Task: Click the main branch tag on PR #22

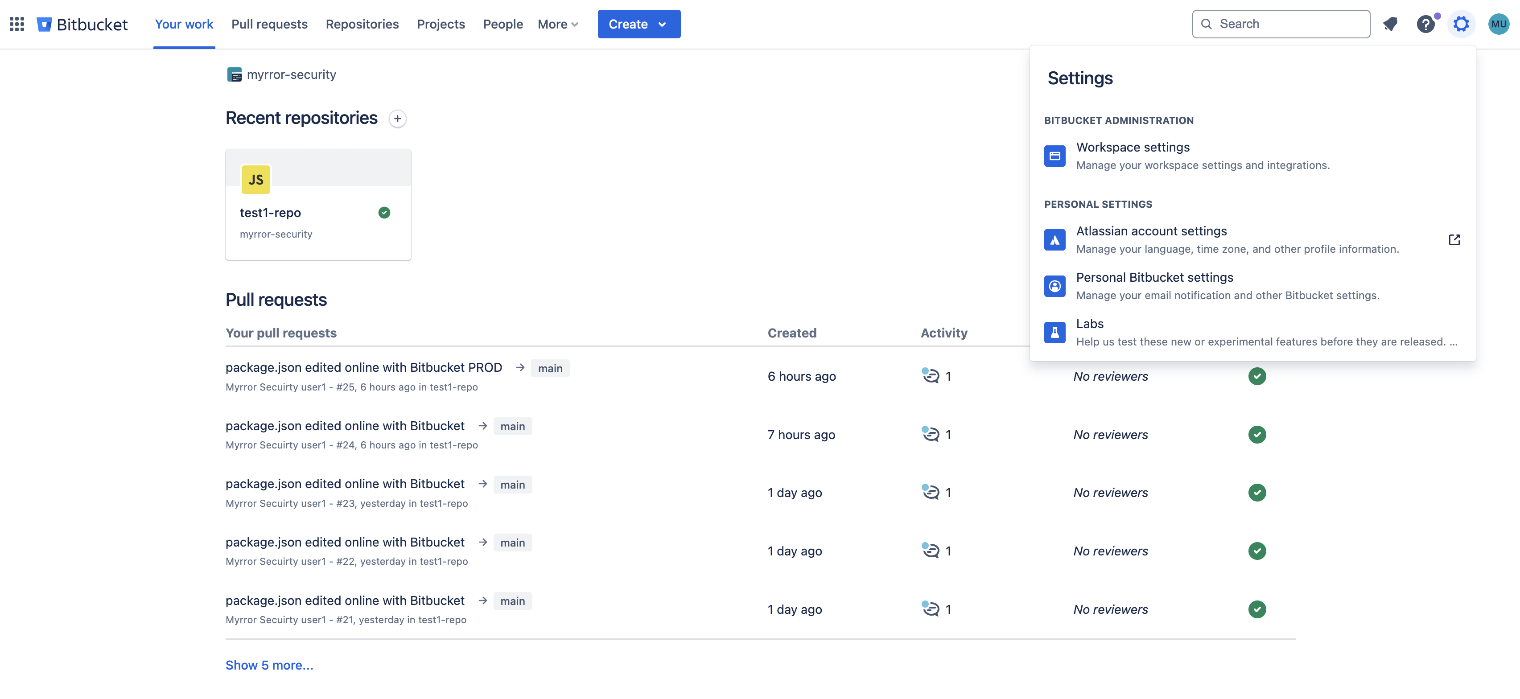Action: pyautogui.click(x=512, y=543)
